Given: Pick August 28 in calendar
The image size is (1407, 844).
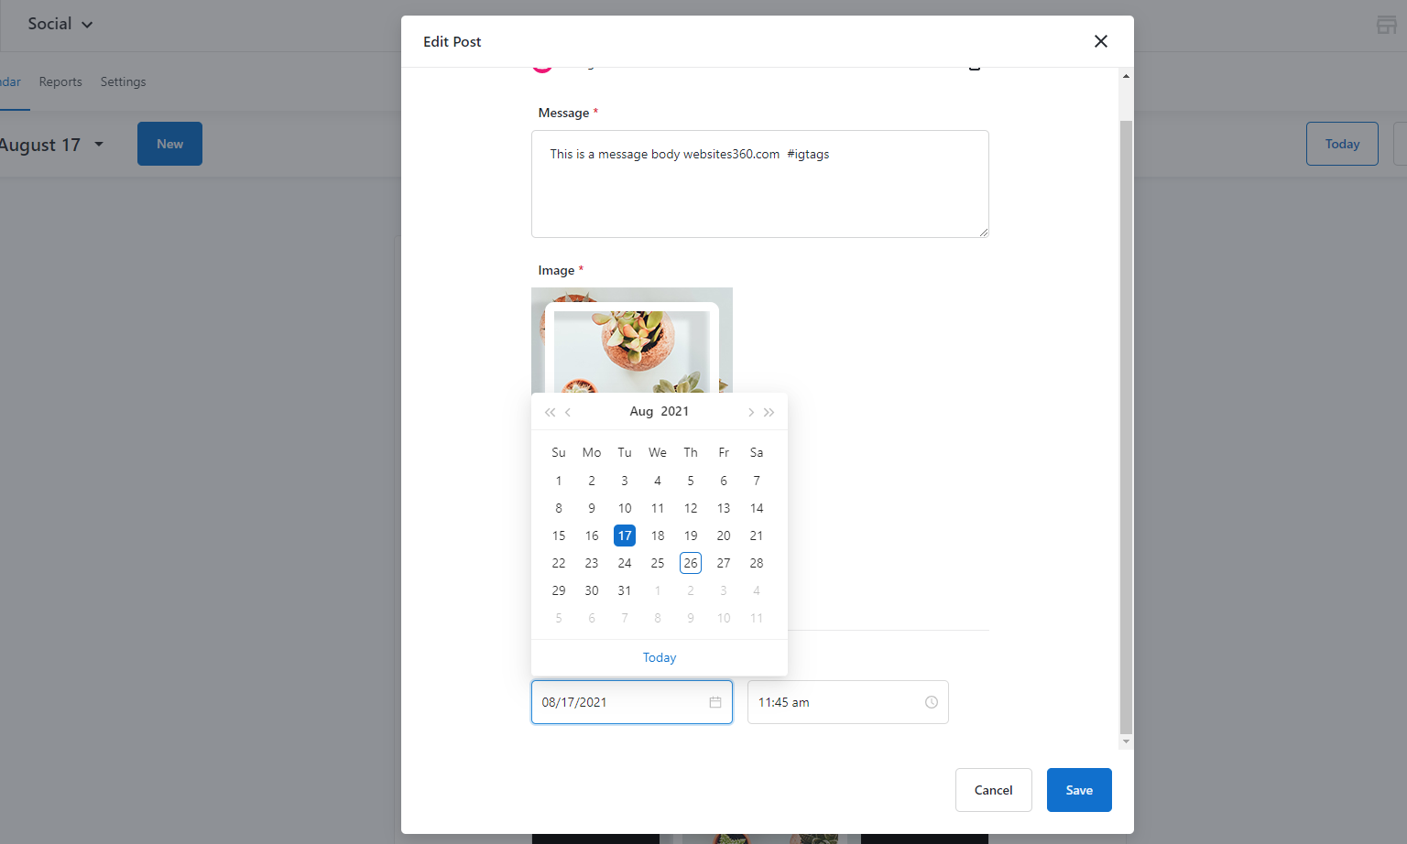Looking at the screenshot, I should click(x=757, y=563).
